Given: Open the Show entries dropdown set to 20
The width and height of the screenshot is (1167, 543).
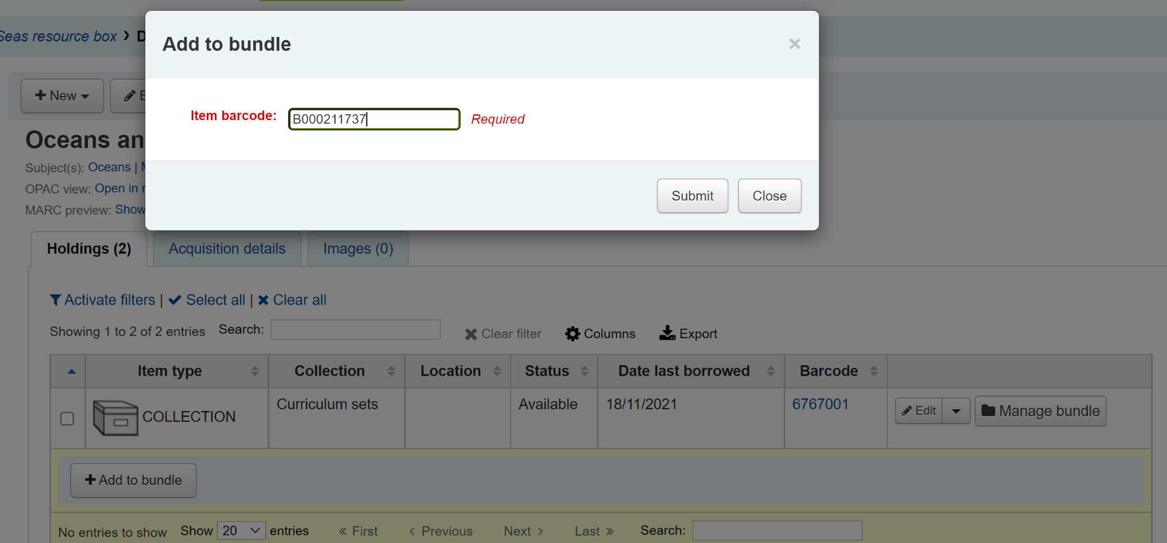Looking at the screenshot, I should [240, 530].
